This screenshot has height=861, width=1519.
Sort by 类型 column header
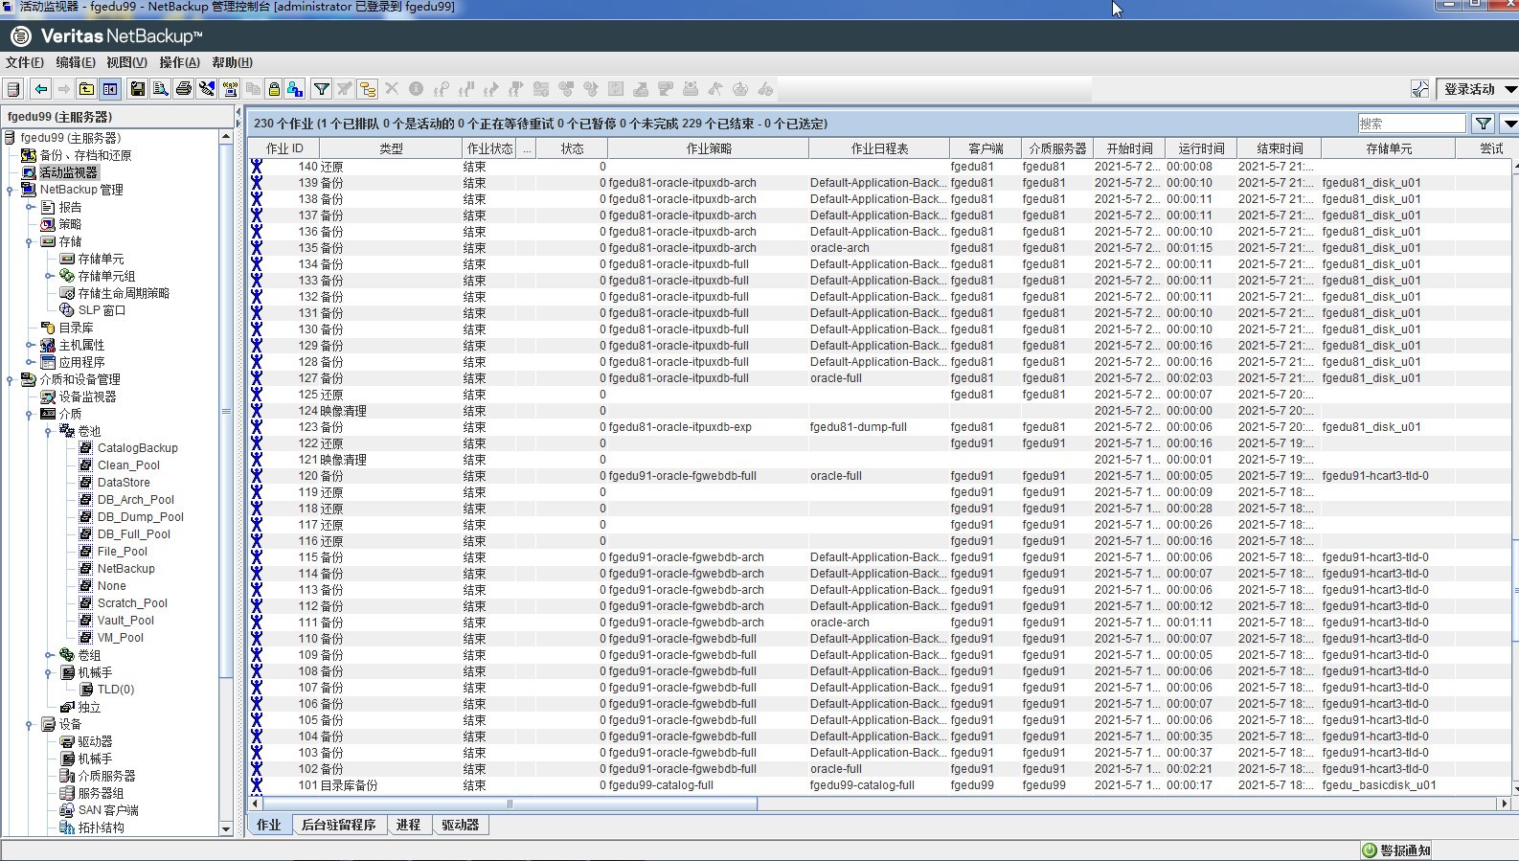point(391,148)
